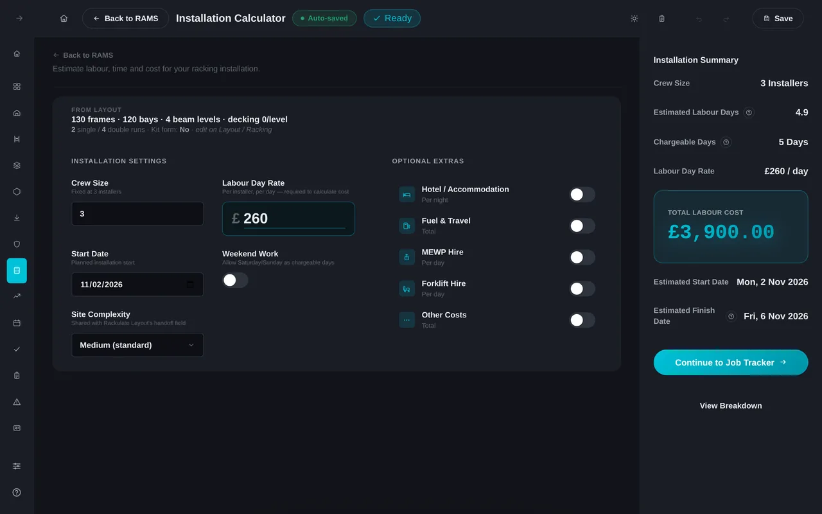Turn on the MEWP Hire switch
822x514 pixels.
(x=582, y=258)
